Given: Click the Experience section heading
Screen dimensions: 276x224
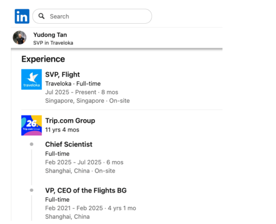Looking at the screenshot, I should point(43,59).
